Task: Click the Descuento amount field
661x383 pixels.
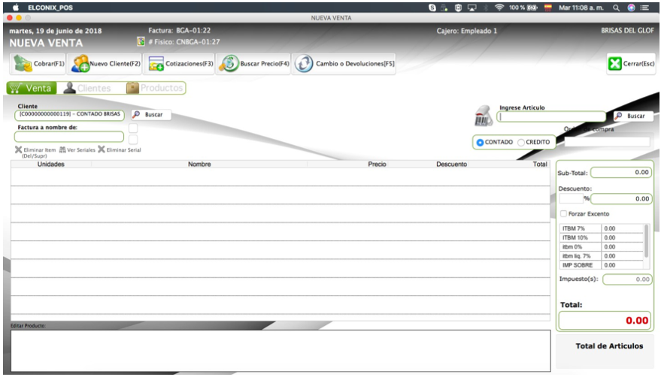Action: pyautogui.click(x=621, y=199)
